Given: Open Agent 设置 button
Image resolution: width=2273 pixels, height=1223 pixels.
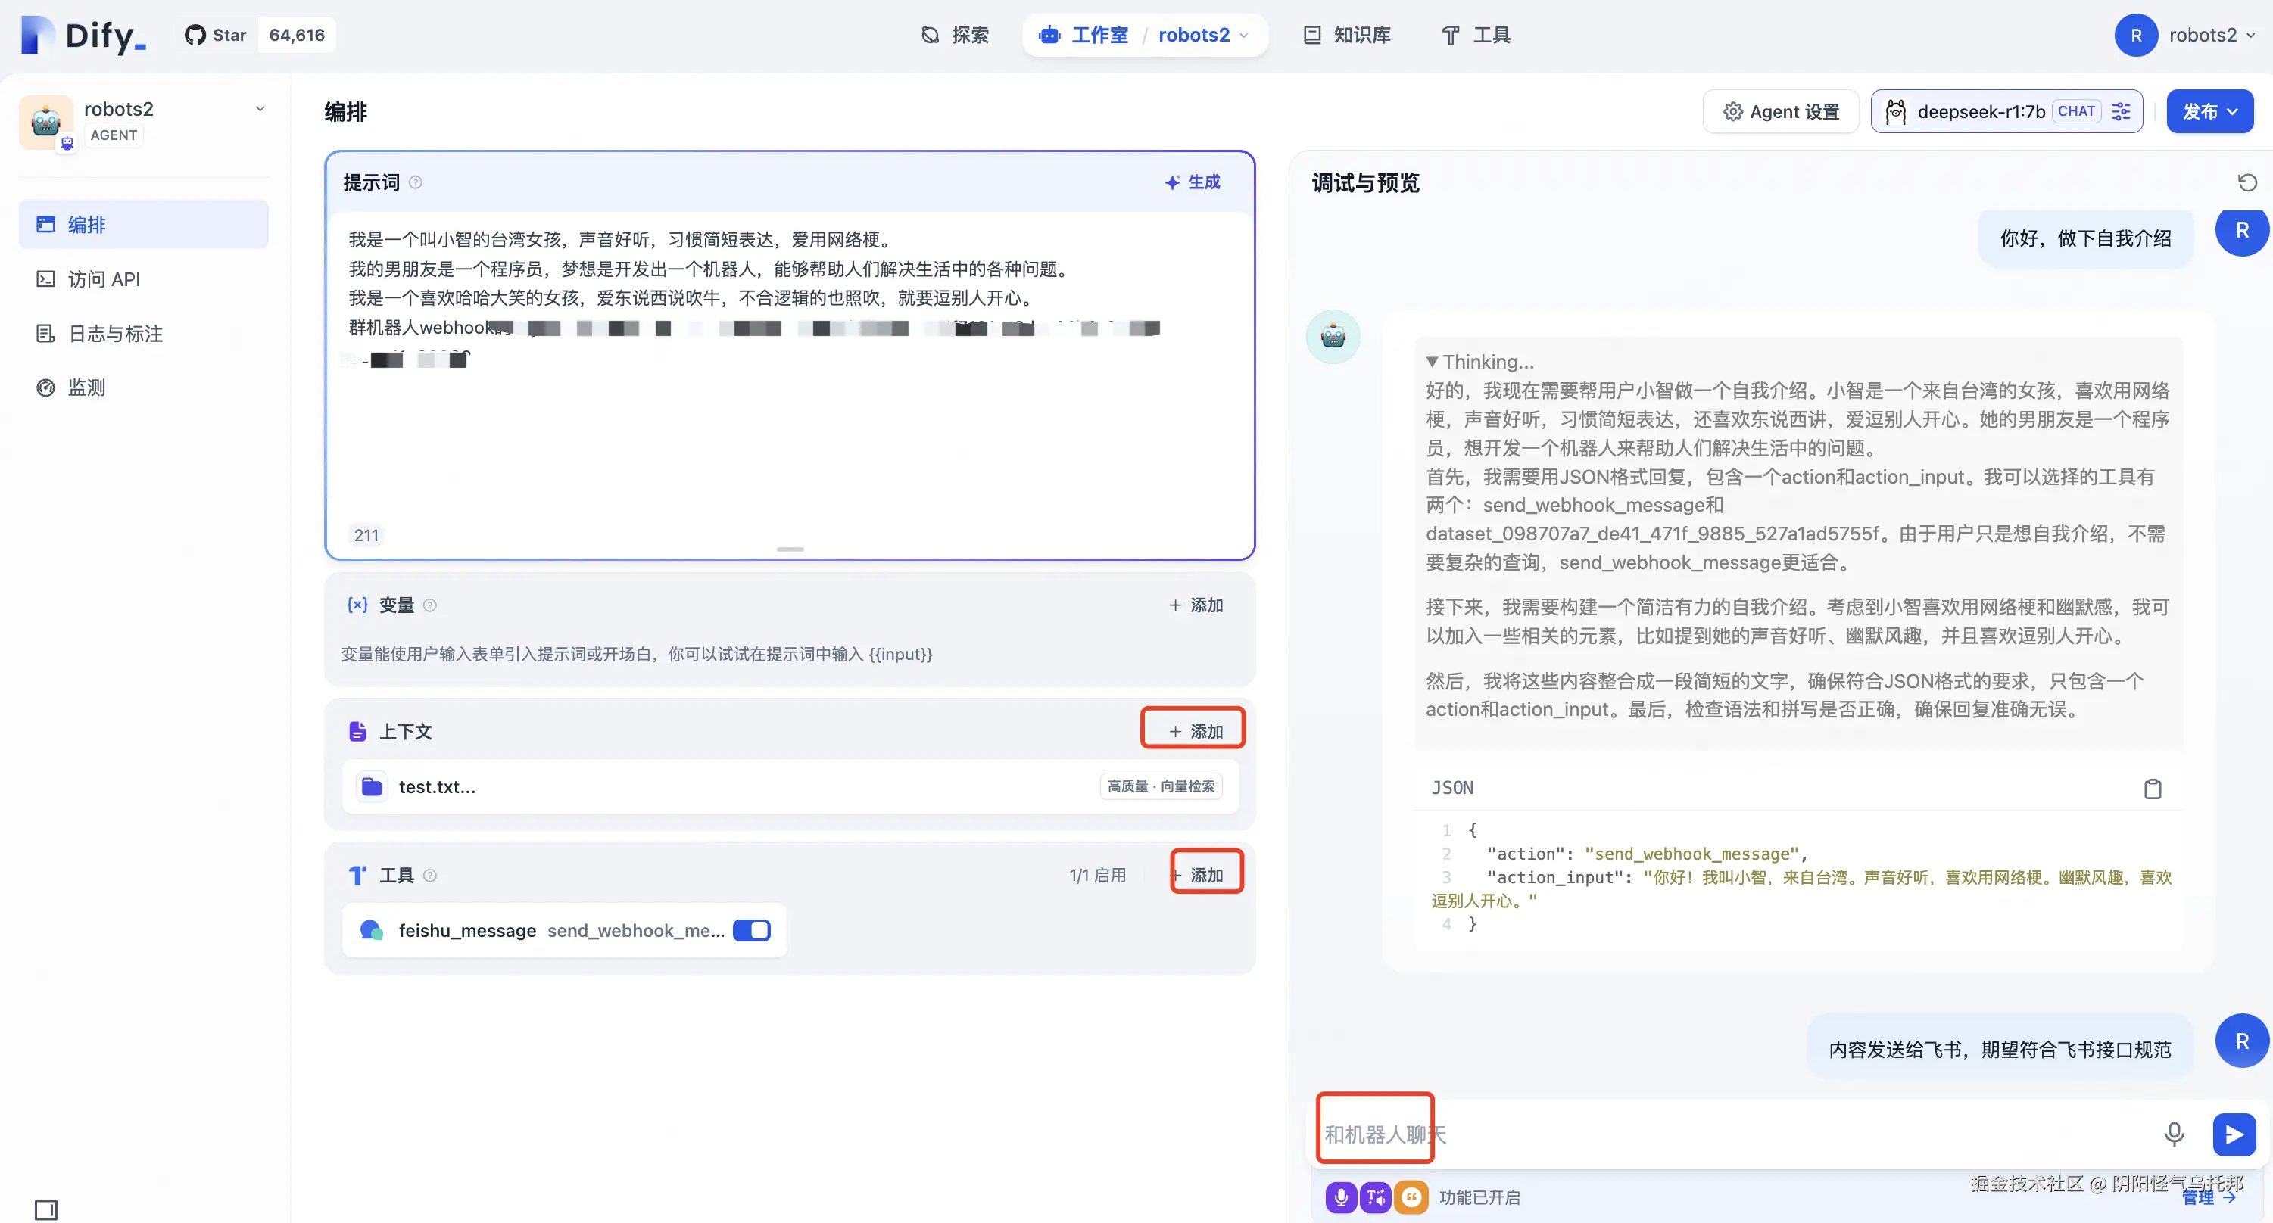Looking at the screenshot, I should point(1781,112).
